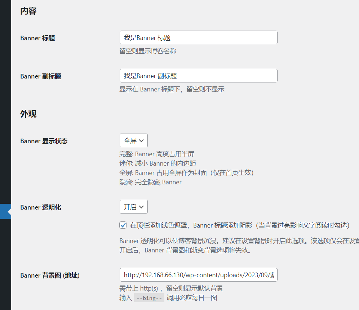Click the Banner 副标题 field label
The height and width of the screenshot is (310, 359).
[x=41, y=76]
